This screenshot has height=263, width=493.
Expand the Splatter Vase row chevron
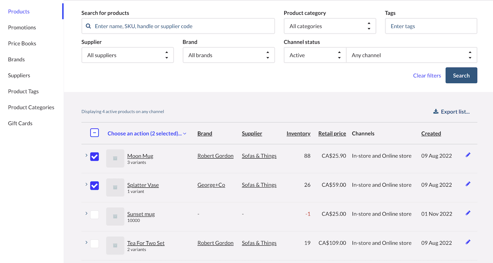point(86,184)
